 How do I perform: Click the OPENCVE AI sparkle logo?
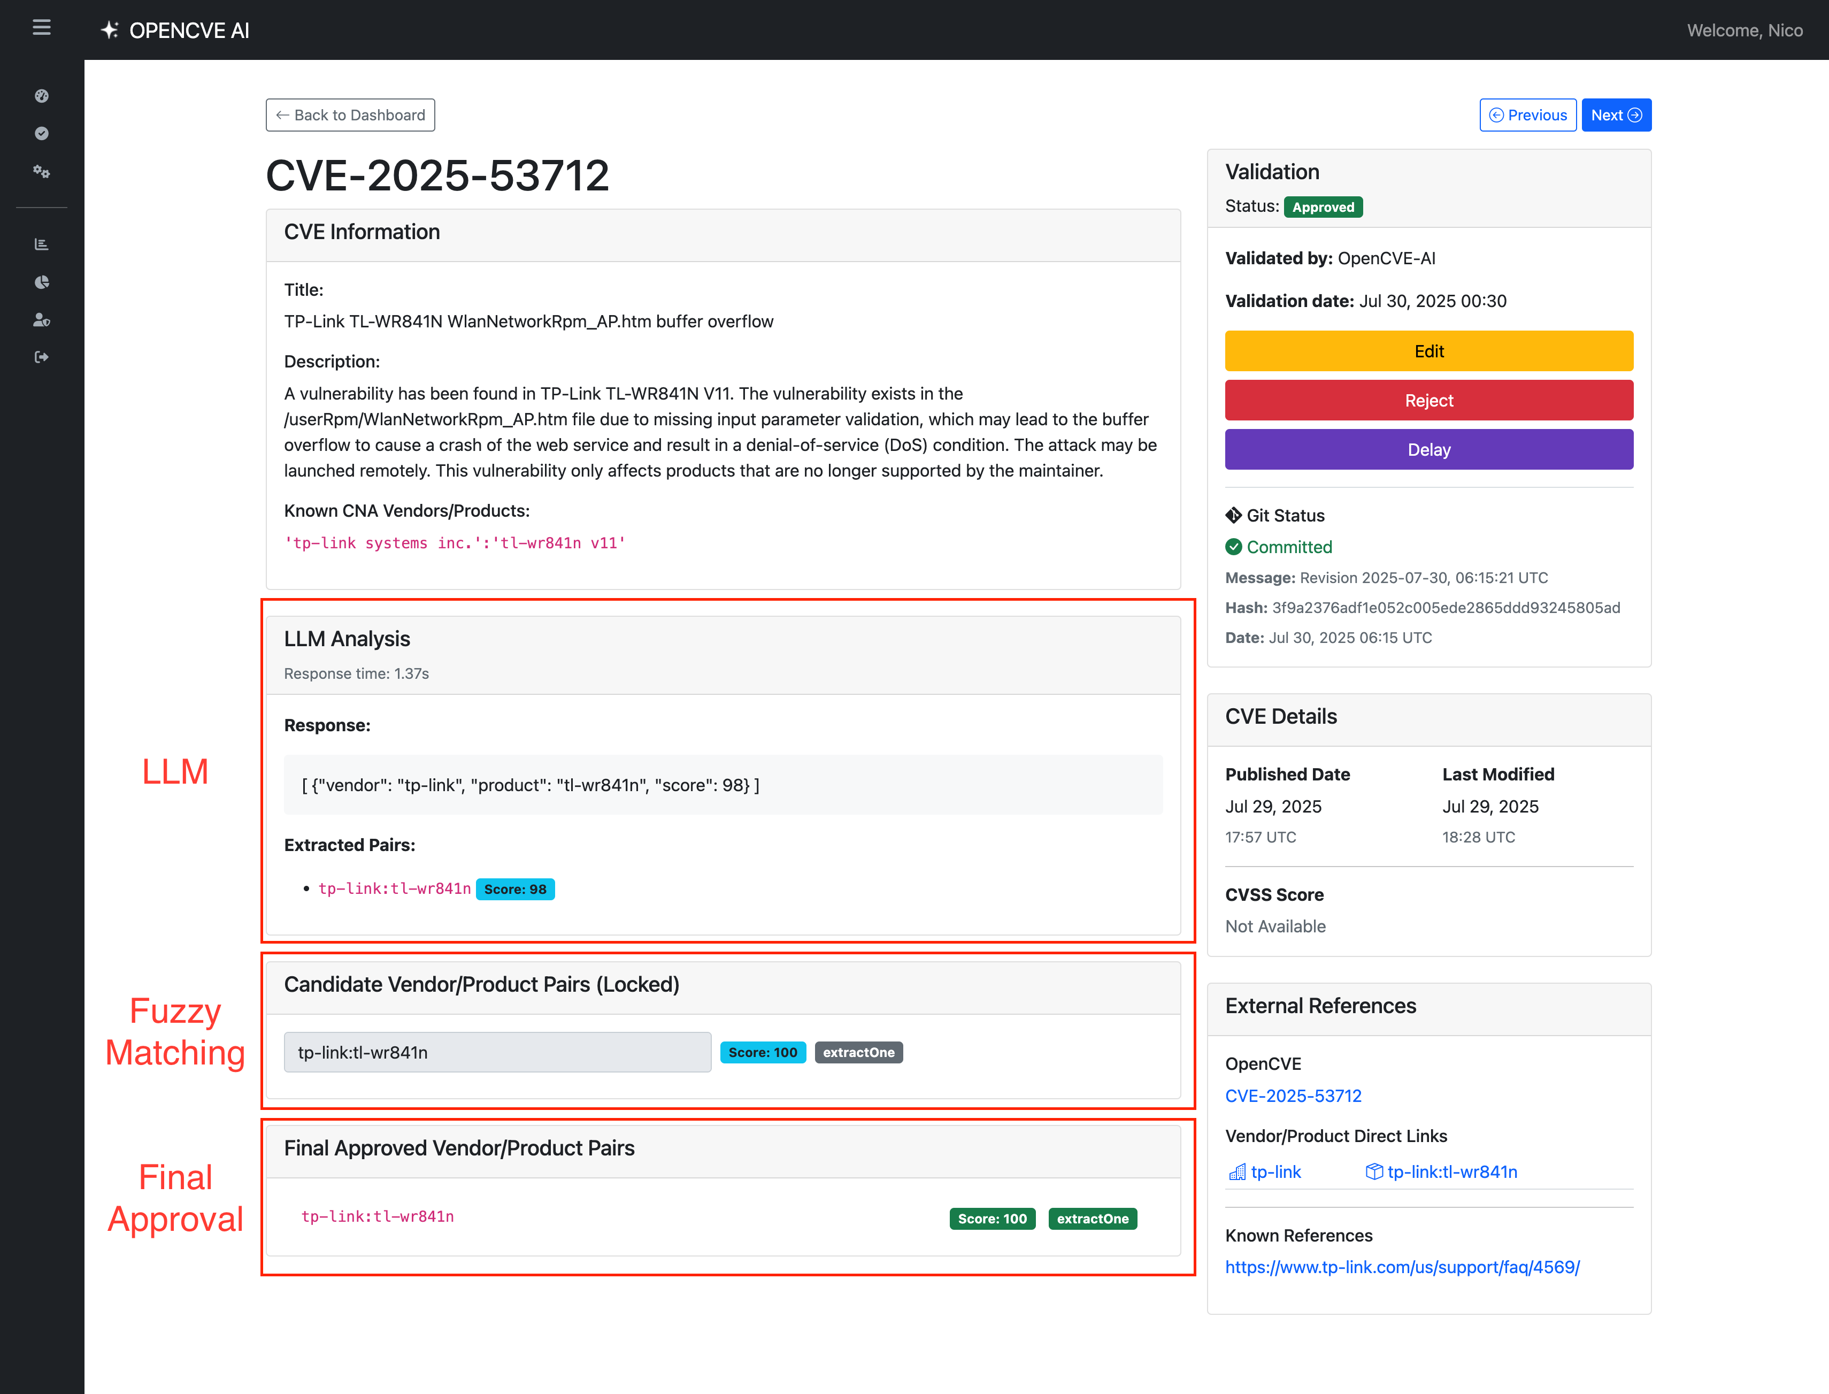pyautogui.click(x=110, y=30)
